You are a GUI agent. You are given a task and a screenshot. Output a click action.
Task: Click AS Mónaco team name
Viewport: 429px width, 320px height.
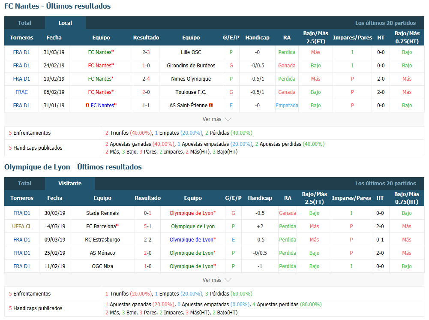pyautogui.click(x=102, y=253)
